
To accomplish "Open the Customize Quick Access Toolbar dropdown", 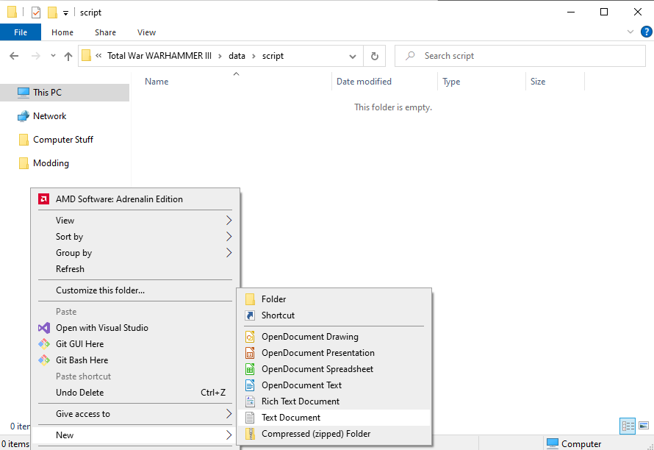I will point(65,13).
